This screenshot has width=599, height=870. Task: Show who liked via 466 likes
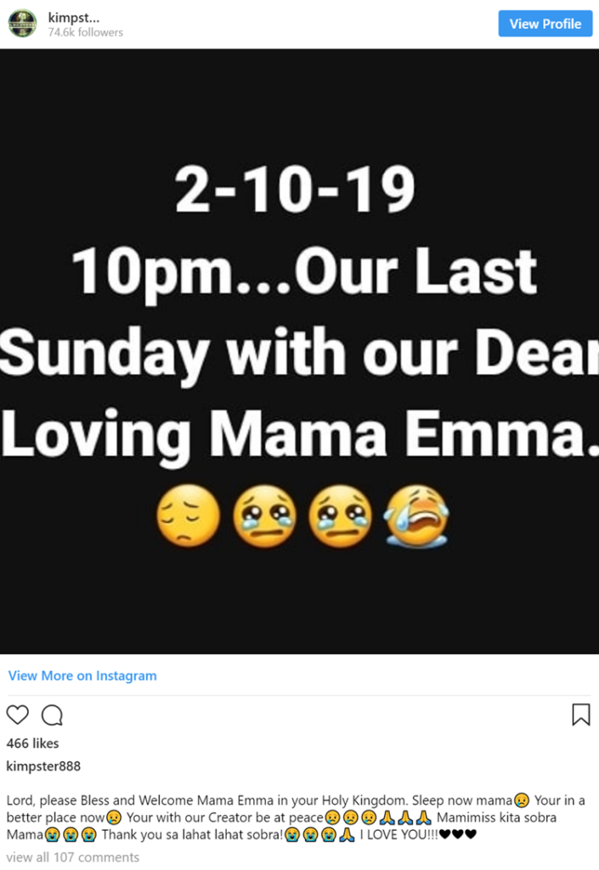click(32, 743)
